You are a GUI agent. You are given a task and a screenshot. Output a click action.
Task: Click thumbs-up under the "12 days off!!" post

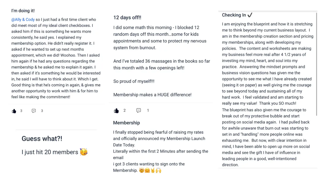pyautogui.click(x=116, y=110)
